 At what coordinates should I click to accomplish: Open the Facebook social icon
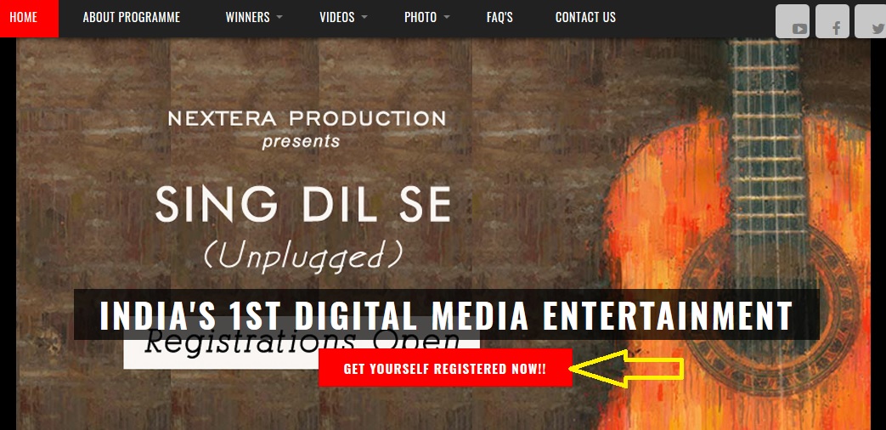tap(832, 21)
